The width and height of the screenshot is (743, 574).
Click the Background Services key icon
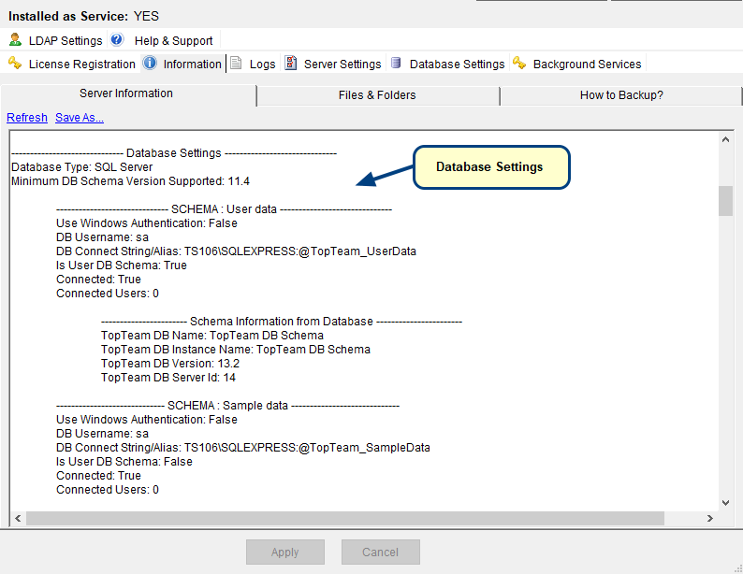tap(519, 63)
